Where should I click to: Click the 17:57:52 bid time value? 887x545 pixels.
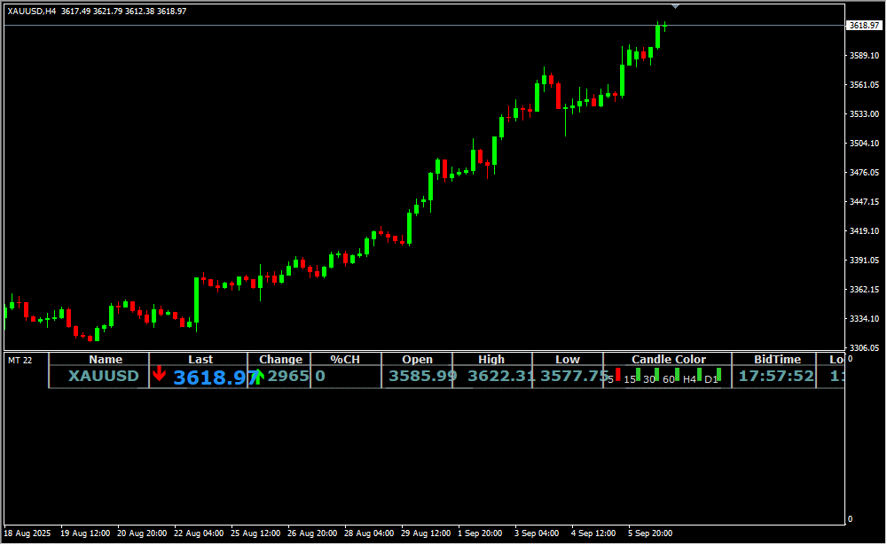[776, 376]
